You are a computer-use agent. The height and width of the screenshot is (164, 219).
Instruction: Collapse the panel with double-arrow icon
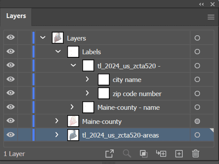click(x=201, y=4)
